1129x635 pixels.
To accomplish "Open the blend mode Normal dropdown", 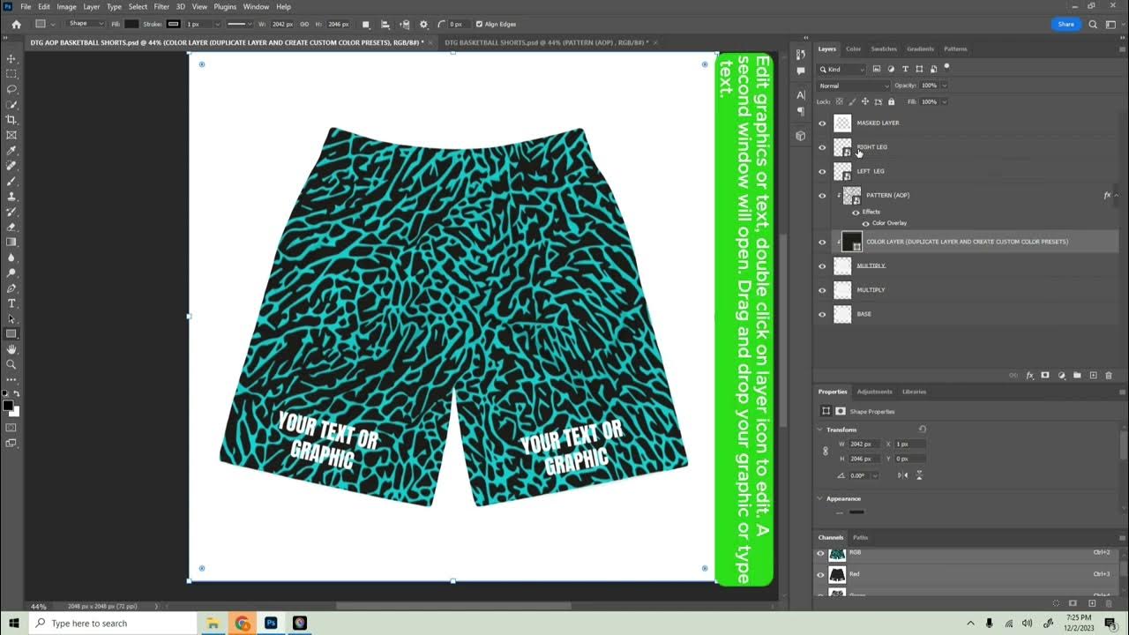I will pyautogui.click(x=854, y=86).
